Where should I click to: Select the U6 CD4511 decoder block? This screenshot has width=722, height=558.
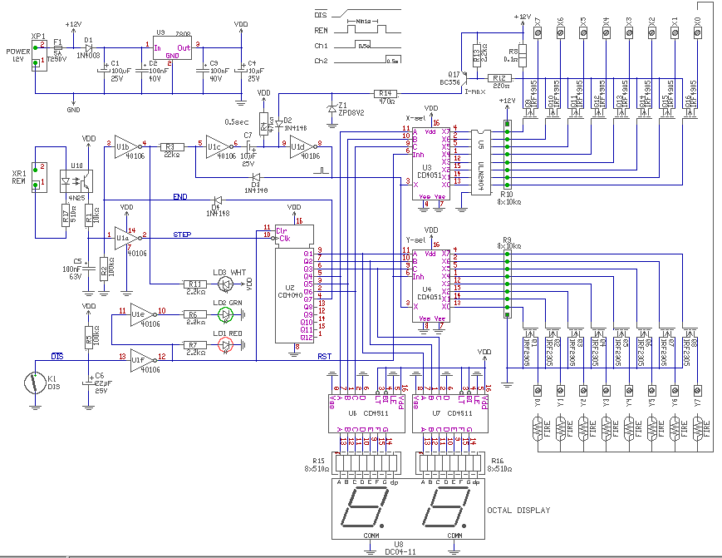click(366, 414)
